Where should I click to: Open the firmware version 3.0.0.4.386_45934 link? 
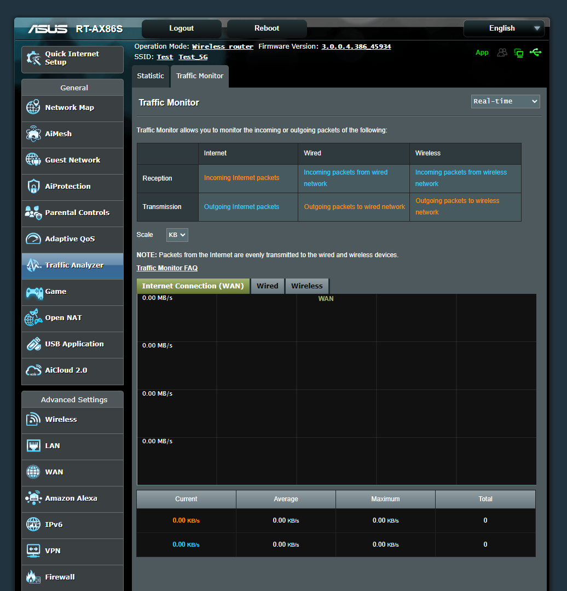click(x=356, y=46)
